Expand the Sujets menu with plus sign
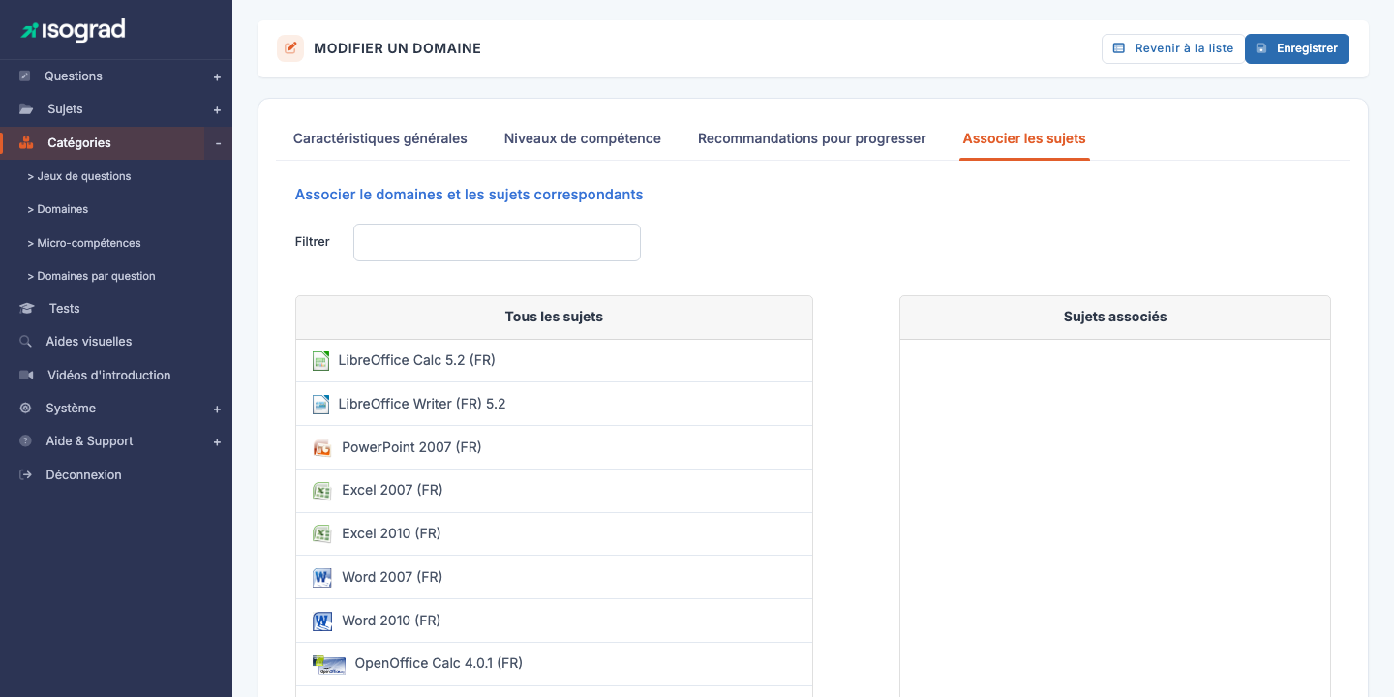The height and width of the screenshot is (697, 1394). [x=217, y=110]
